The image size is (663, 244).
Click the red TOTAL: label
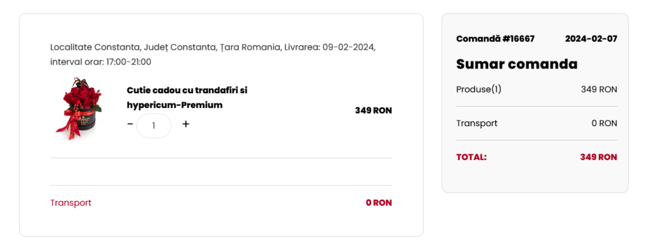click(x=471, y=157)
